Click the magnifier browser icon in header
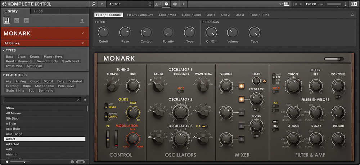360x165 pixels. pyautogui.click(x=94, y=4)
